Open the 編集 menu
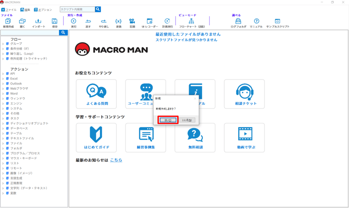Viewport: 349px width, 208px height. click(25, 10)
